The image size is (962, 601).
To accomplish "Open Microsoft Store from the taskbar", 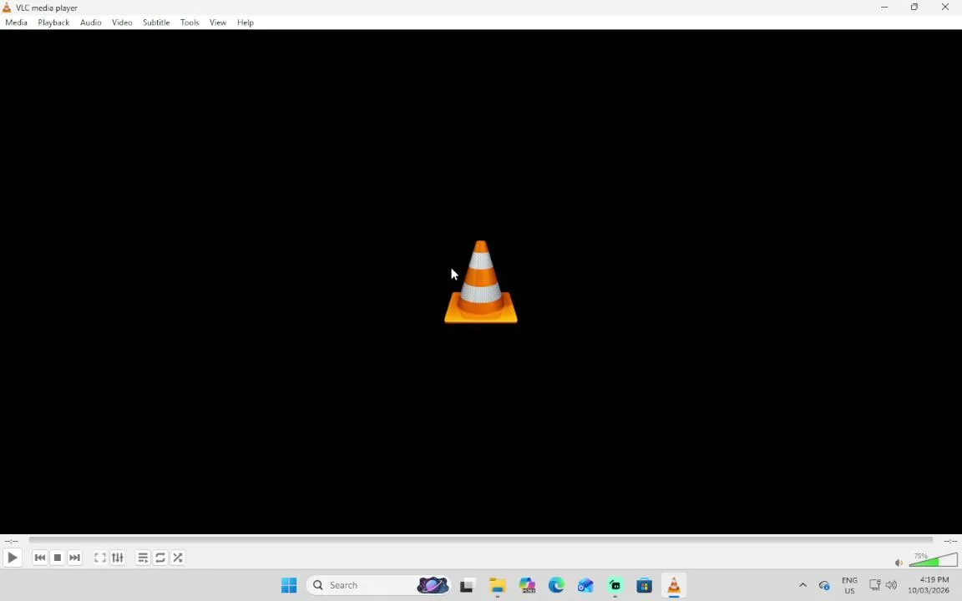I will (644, 585).
